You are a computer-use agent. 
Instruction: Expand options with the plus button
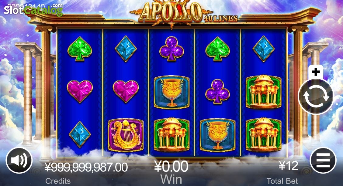pos(316,72)
